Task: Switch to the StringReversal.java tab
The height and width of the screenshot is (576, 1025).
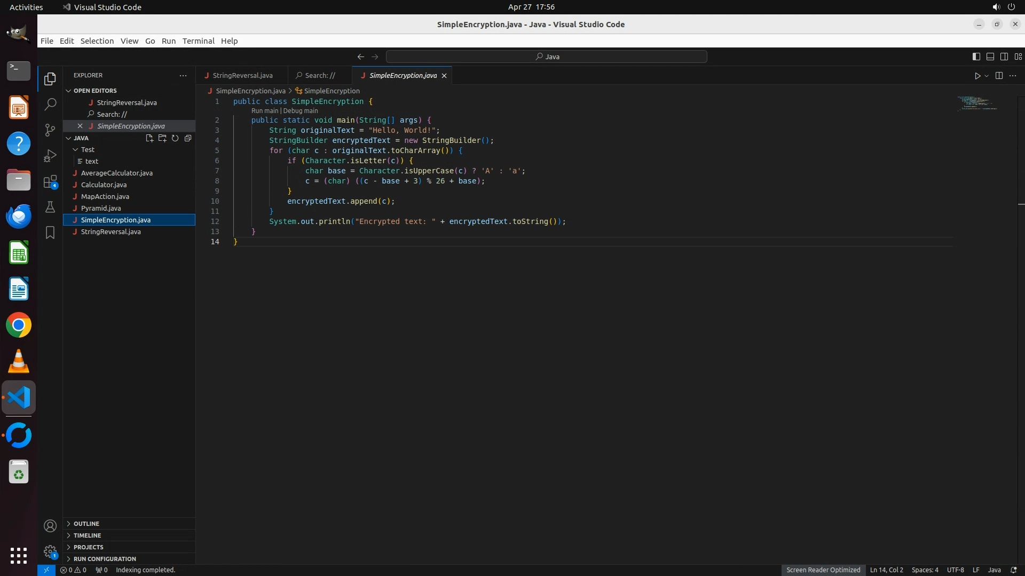Action: click(242, 76)
